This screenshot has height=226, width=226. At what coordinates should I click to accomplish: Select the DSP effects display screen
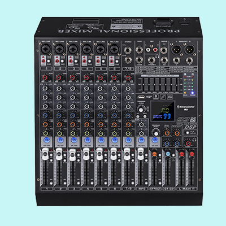click(x=163, y=112)
